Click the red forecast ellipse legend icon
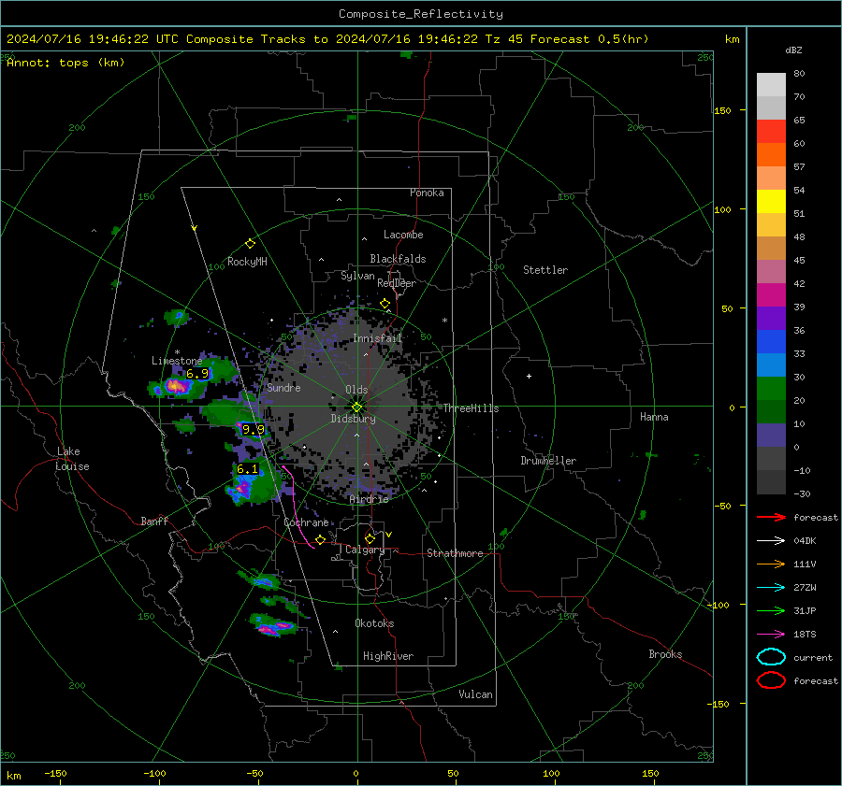Viewport: 842px width, 786px height. point(771,680)
